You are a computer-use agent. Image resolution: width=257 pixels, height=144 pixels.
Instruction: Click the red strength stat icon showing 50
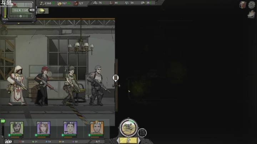click(x=20, y=142)
